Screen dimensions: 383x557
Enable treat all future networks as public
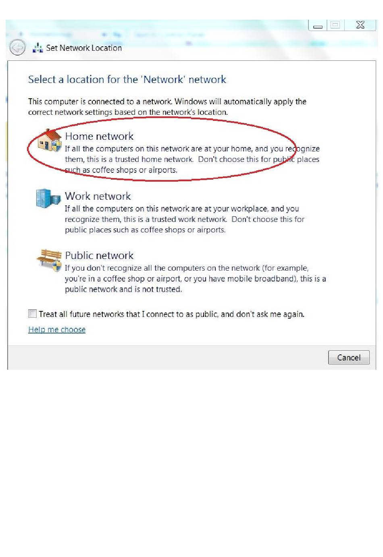pos(32,314)
